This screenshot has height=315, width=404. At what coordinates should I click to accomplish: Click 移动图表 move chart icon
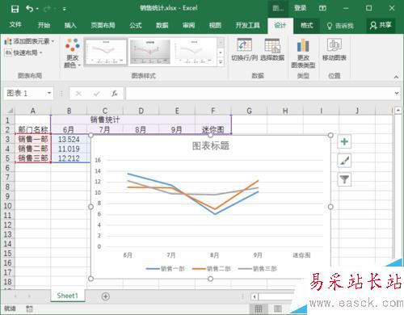point(335,50)
